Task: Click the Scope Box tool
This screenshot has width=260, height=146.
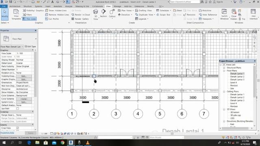Action: pyautogui.click(x=163, y=15)
